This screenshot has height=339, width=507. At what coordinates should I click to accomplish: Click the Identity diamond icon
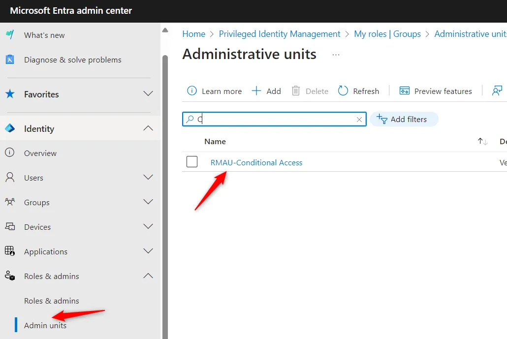[10, 128]
